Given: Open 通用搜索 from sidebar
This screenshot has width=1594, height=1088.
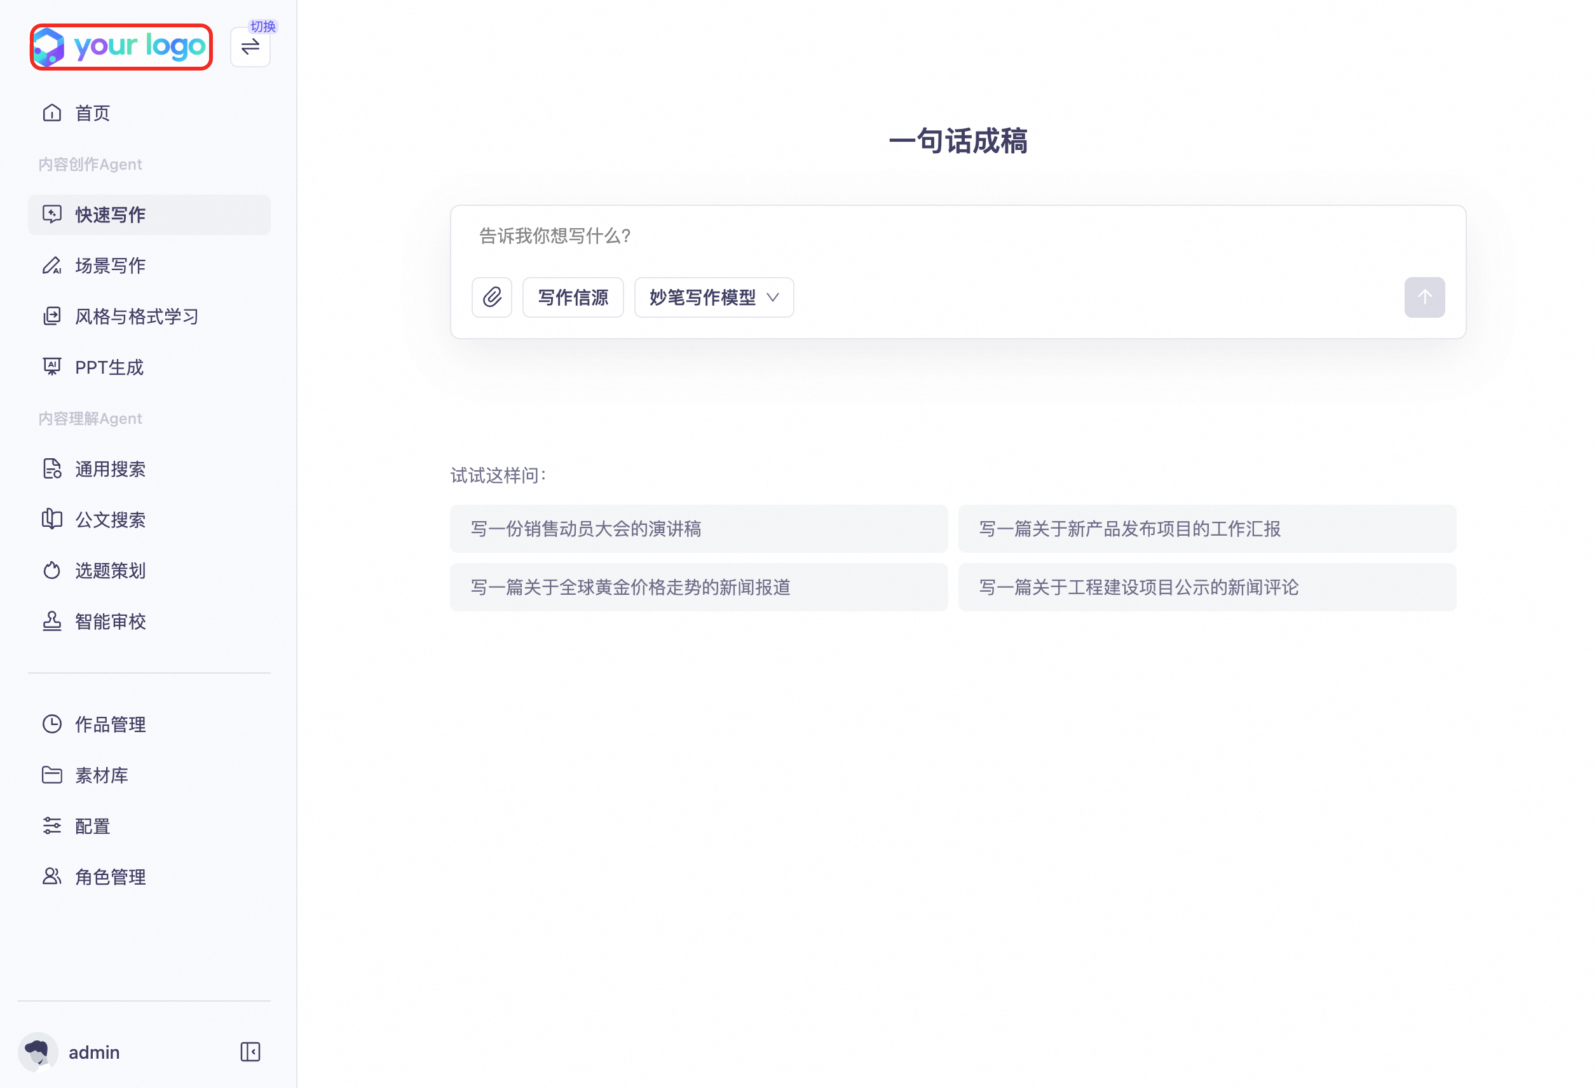Looking at the screenshot, I should point(110,469).
